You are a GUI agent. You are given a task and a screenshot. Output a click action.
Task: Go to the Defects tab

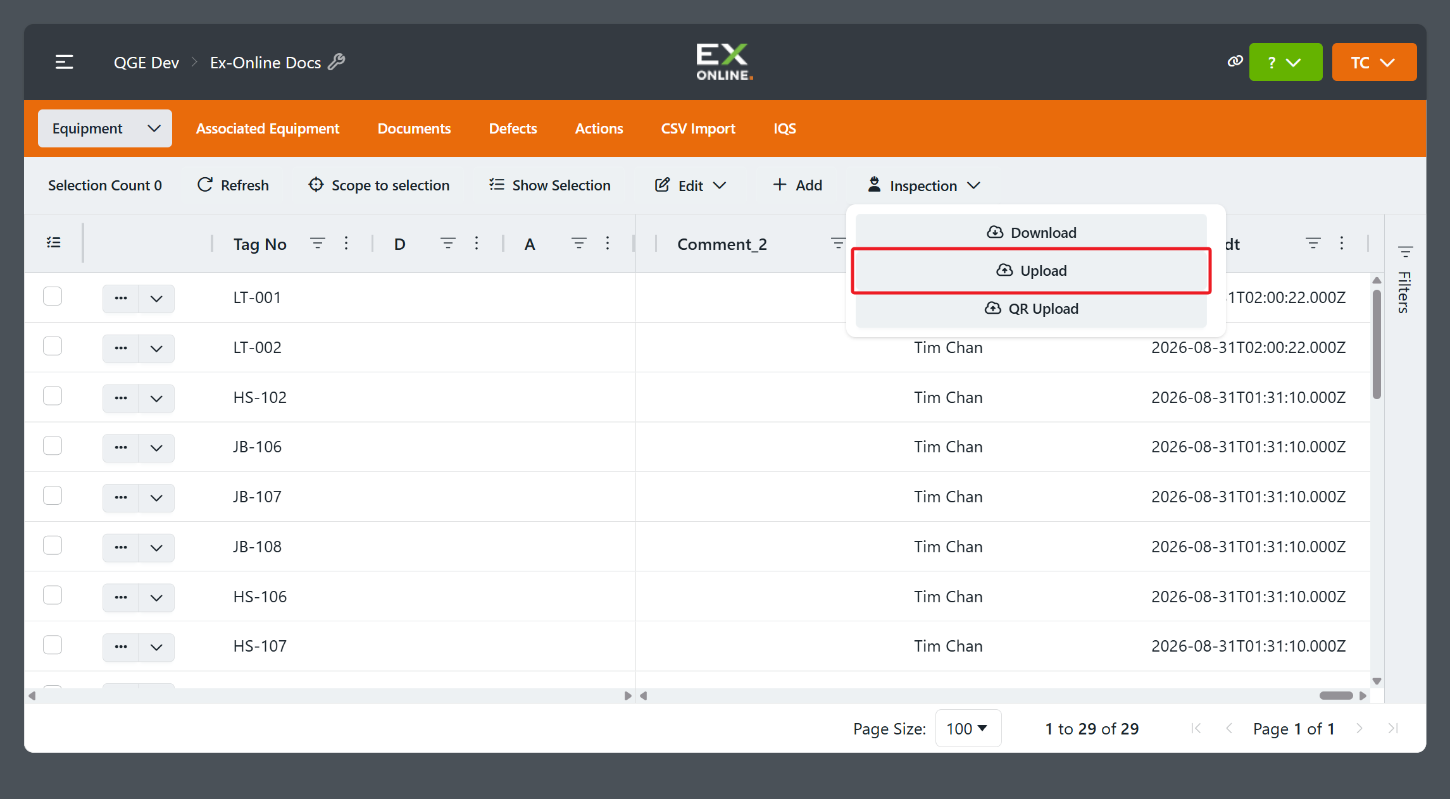point(513,128)
